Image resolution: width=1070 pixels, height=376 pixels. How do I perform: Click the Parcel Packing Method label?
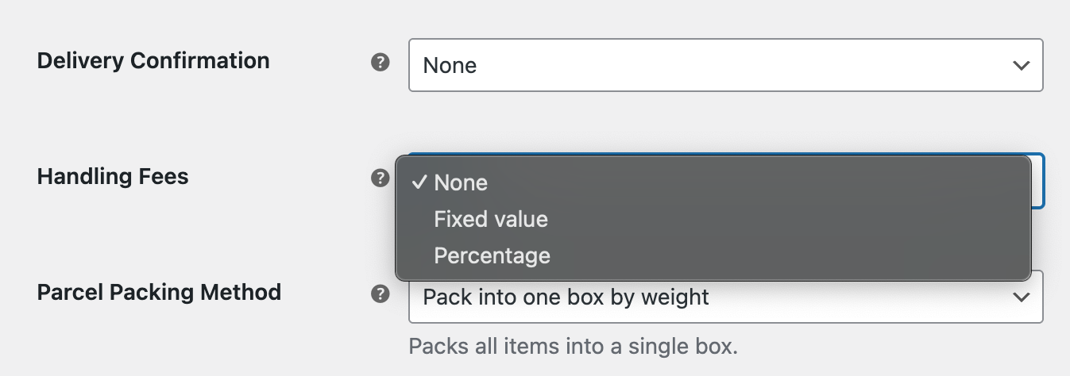(x=159, y=292)
